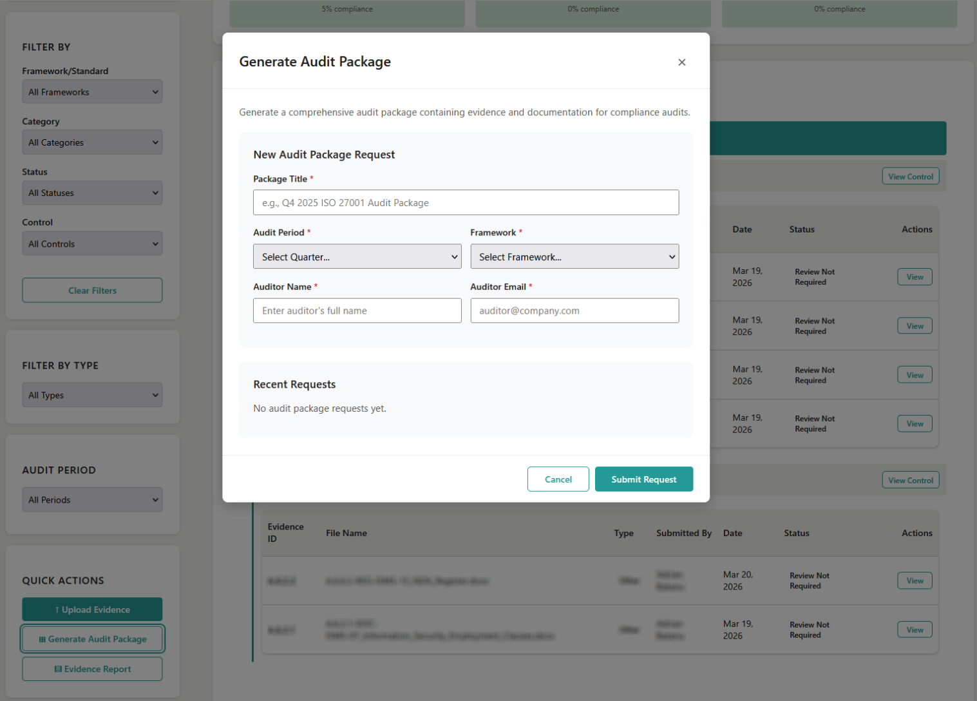Submit the audit package request

643,479
